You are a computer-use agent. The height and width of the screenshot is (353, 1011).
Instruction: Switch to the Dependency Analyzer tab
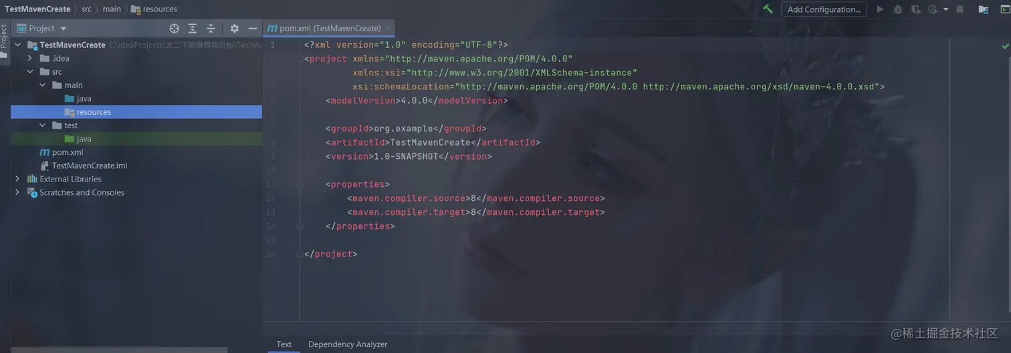tap(348, 344)
